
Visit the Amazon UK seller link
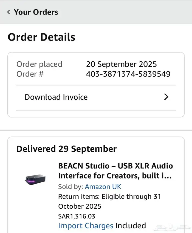(x=103, y=187)
